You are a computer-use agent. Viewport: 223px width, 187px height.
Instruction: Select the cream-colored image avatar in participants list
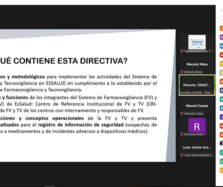pos(222,73)
